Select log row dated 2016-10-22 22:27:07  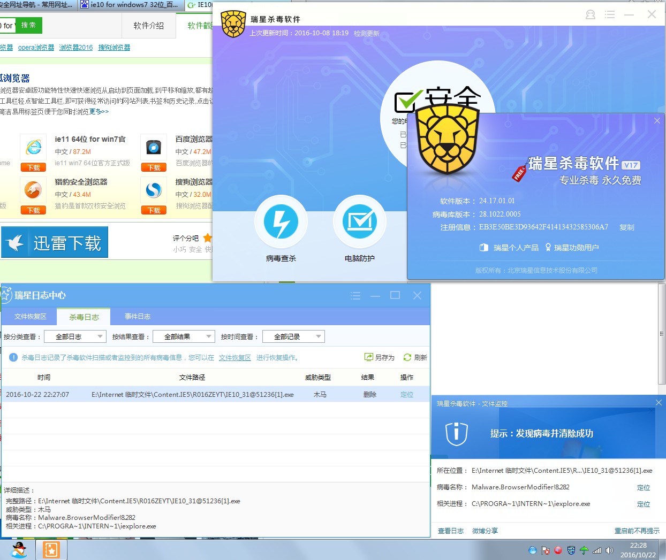tap(216, 394)
